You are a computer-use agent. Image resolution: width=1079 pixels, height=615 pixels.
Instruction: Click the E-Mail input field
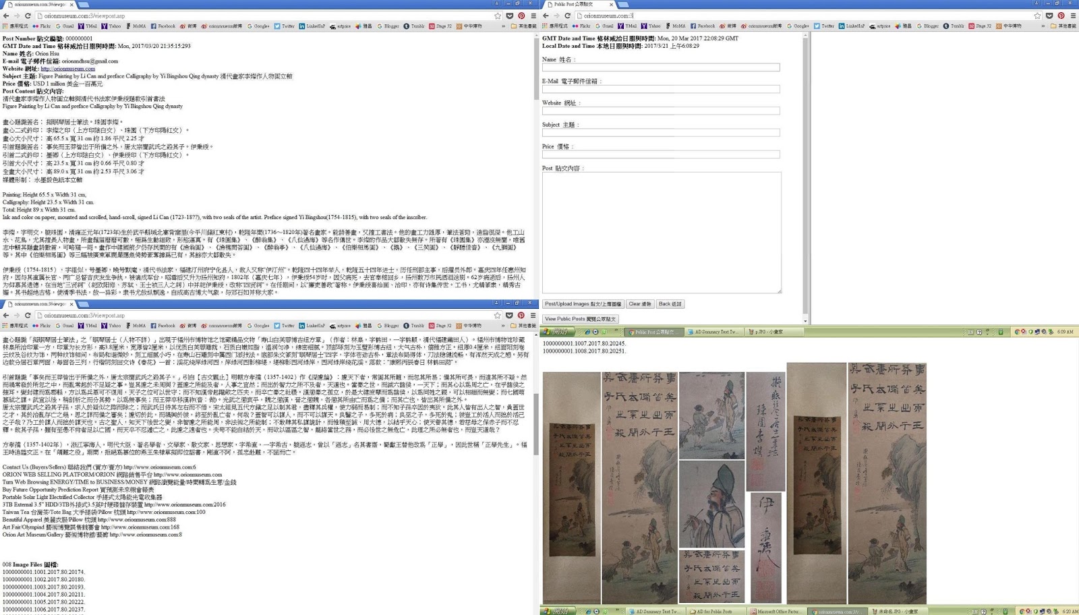pyautogui.click(x=661, y=89)
